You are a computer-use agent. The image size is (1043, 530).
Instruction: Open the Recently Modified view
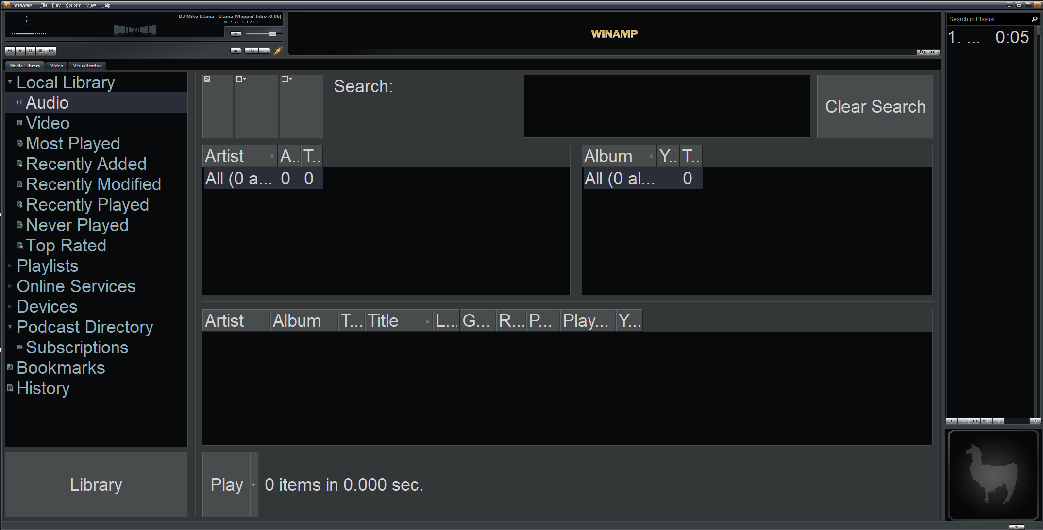[x=93, y=184]
